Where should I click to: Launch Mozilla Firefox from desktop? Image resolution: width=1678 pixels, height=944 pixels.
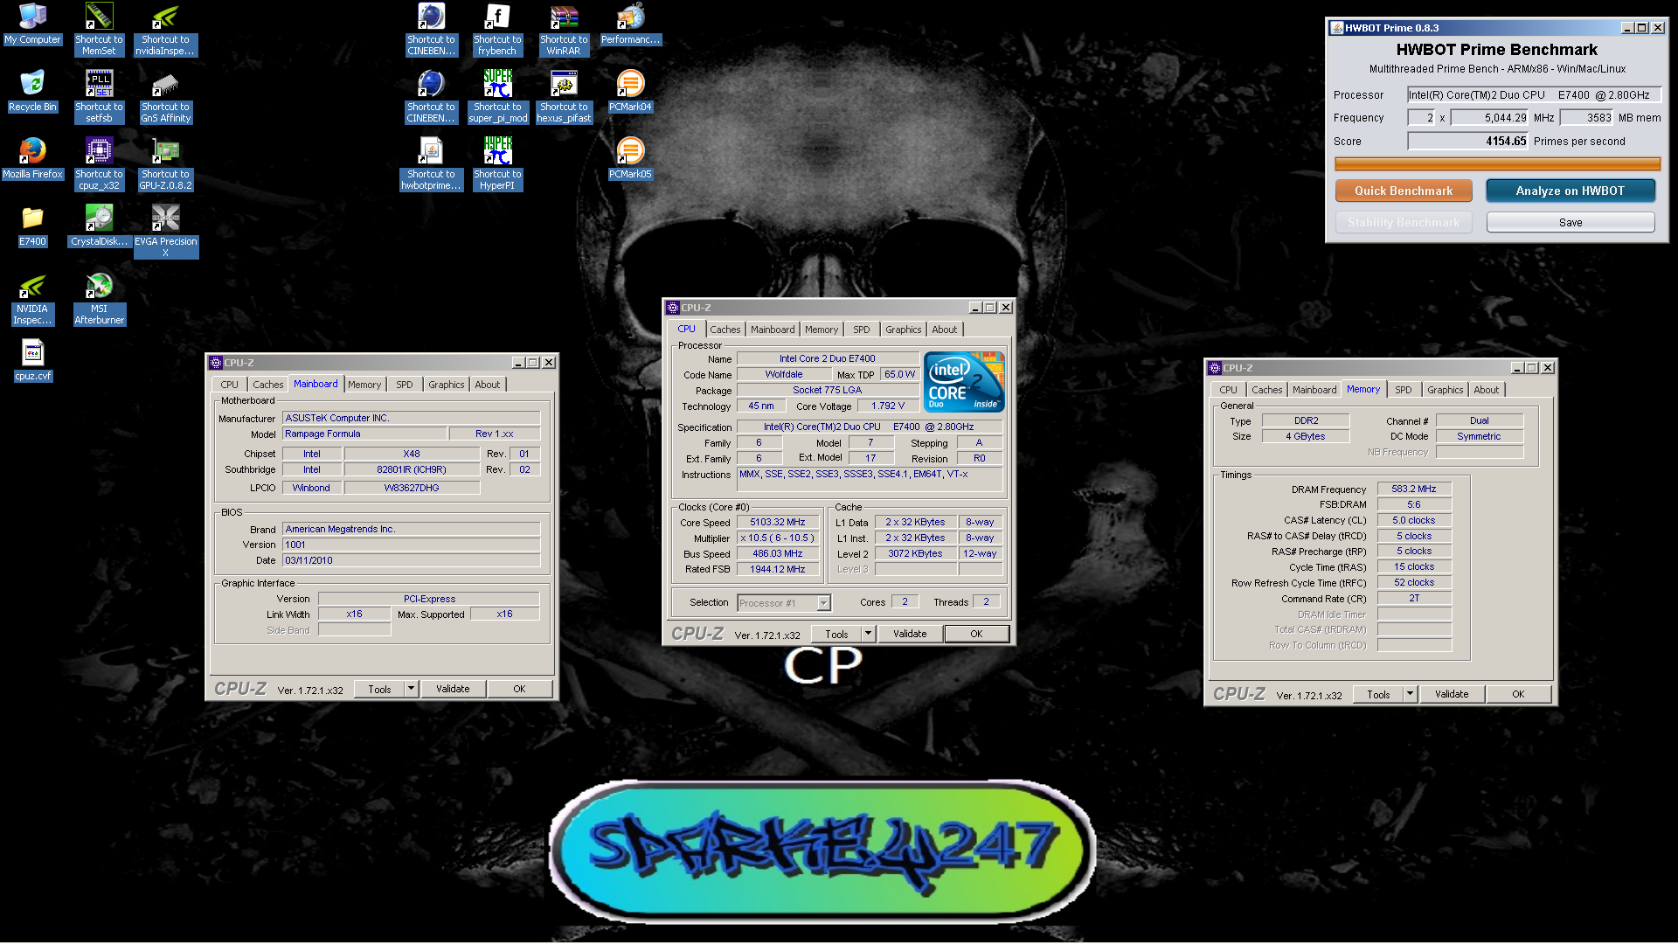tap(32, 159)
